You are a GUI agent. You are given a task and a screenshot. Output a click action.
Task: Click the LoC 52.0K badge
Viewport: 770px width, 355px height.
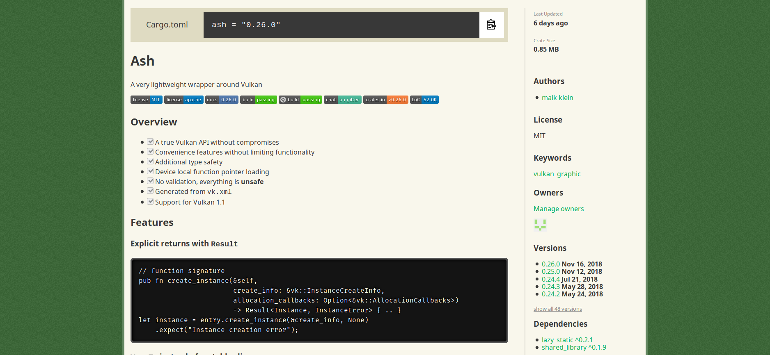pyautogui.click(x=424, y=100)
